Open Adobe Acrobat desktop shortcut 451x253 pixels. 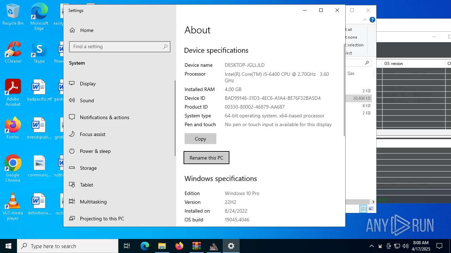(x=13, y=93)
